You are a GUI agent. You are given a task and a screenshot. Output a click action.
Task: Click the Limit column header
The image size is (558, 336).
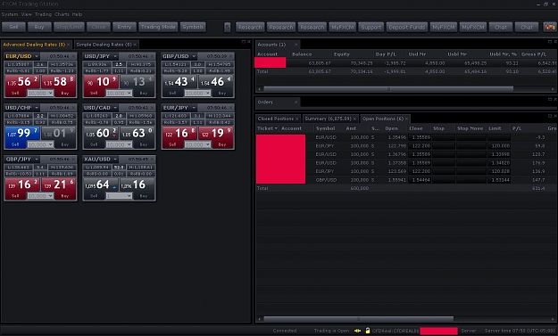(x=495, y=128)
